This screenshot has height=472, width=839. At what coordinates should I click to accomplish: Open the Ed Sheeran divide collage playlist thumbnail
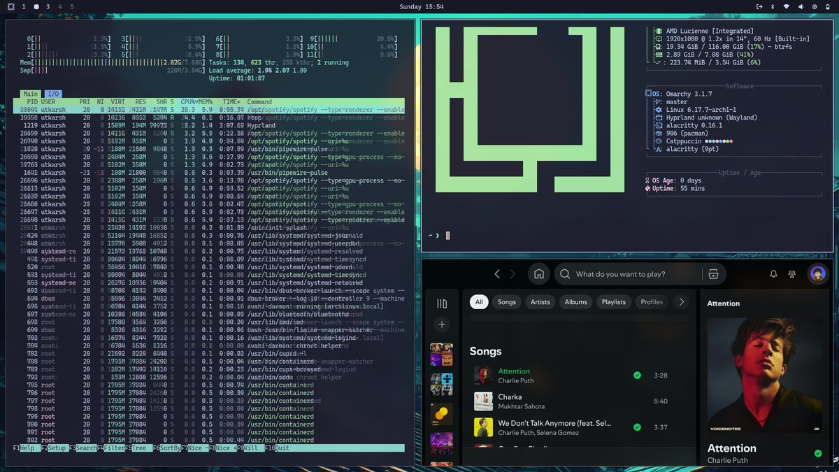[441, 384]
